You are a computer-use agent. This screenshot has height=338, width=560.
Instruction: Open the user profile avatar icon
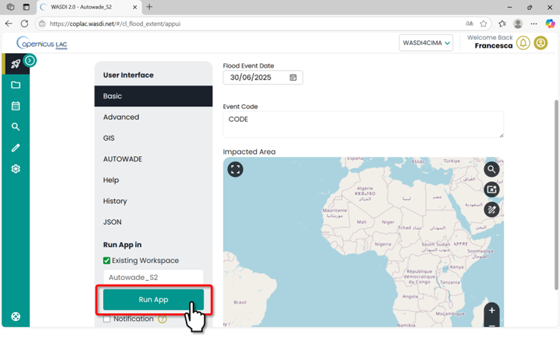tap(541, 43)
